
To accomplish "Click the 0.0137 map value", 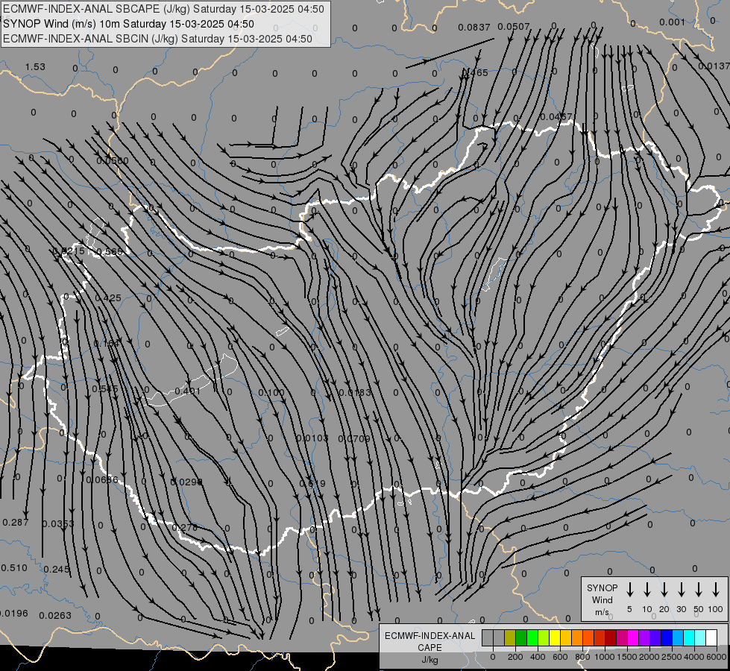I will 714,66.
